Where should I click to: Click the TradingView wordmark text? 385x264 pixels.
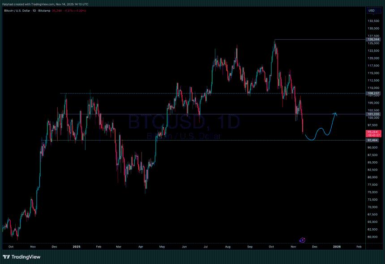(x=26, y=257)
